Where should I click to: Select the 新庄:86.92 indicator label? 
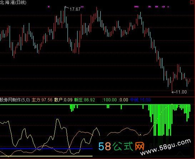(85, 100)
